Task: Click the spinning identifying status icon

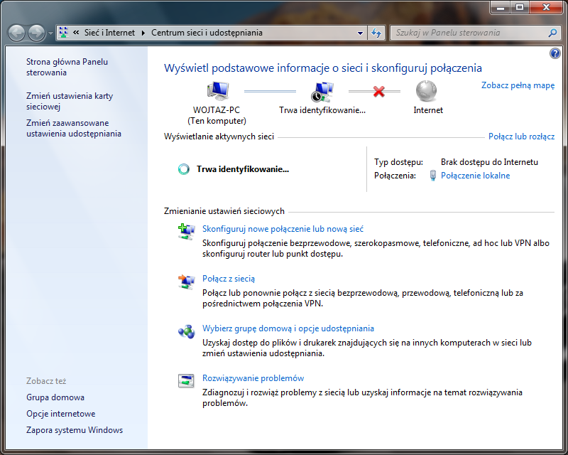Action: [x=184, y=169]
